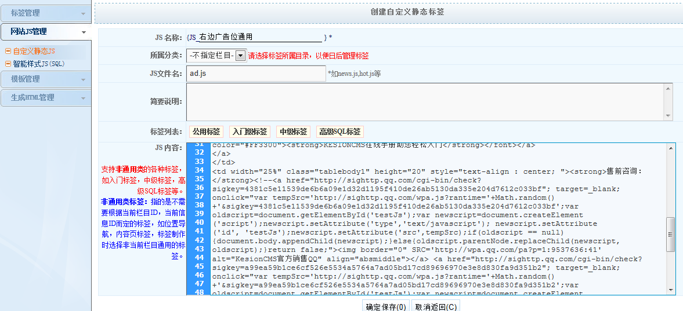The height and width of the screenshot is (311, 683).
Task: Click the 确定保存(O) button
Action: [x=386, y=306]
